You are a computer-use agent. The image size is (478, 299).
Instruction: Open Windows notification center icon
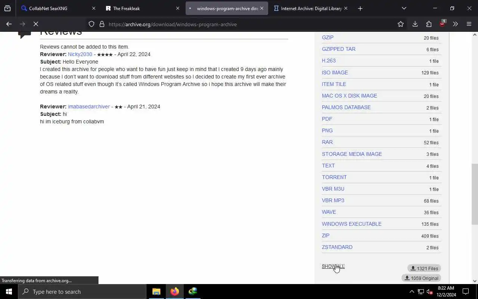(466, 292)
